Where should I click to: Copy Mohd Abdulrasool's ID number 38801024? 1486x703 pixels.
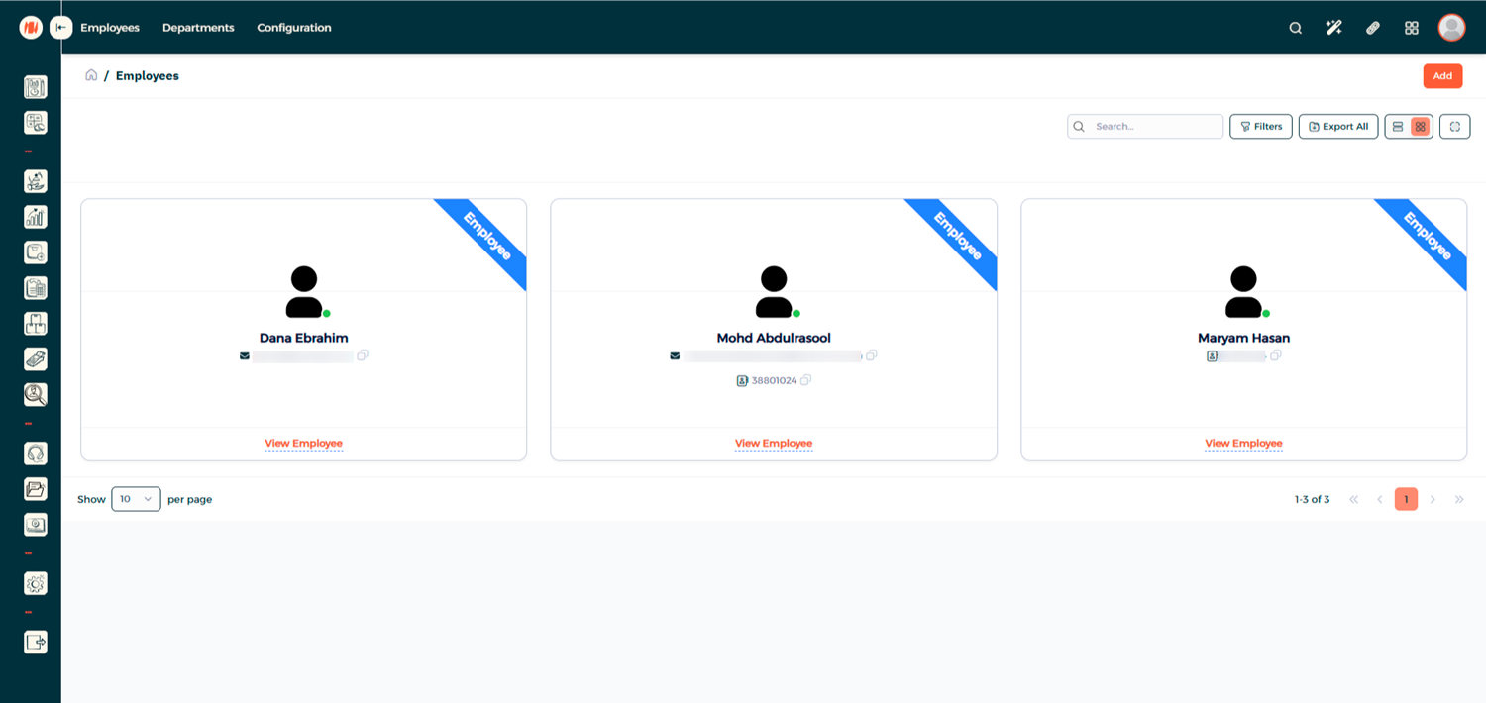[805, 380]
